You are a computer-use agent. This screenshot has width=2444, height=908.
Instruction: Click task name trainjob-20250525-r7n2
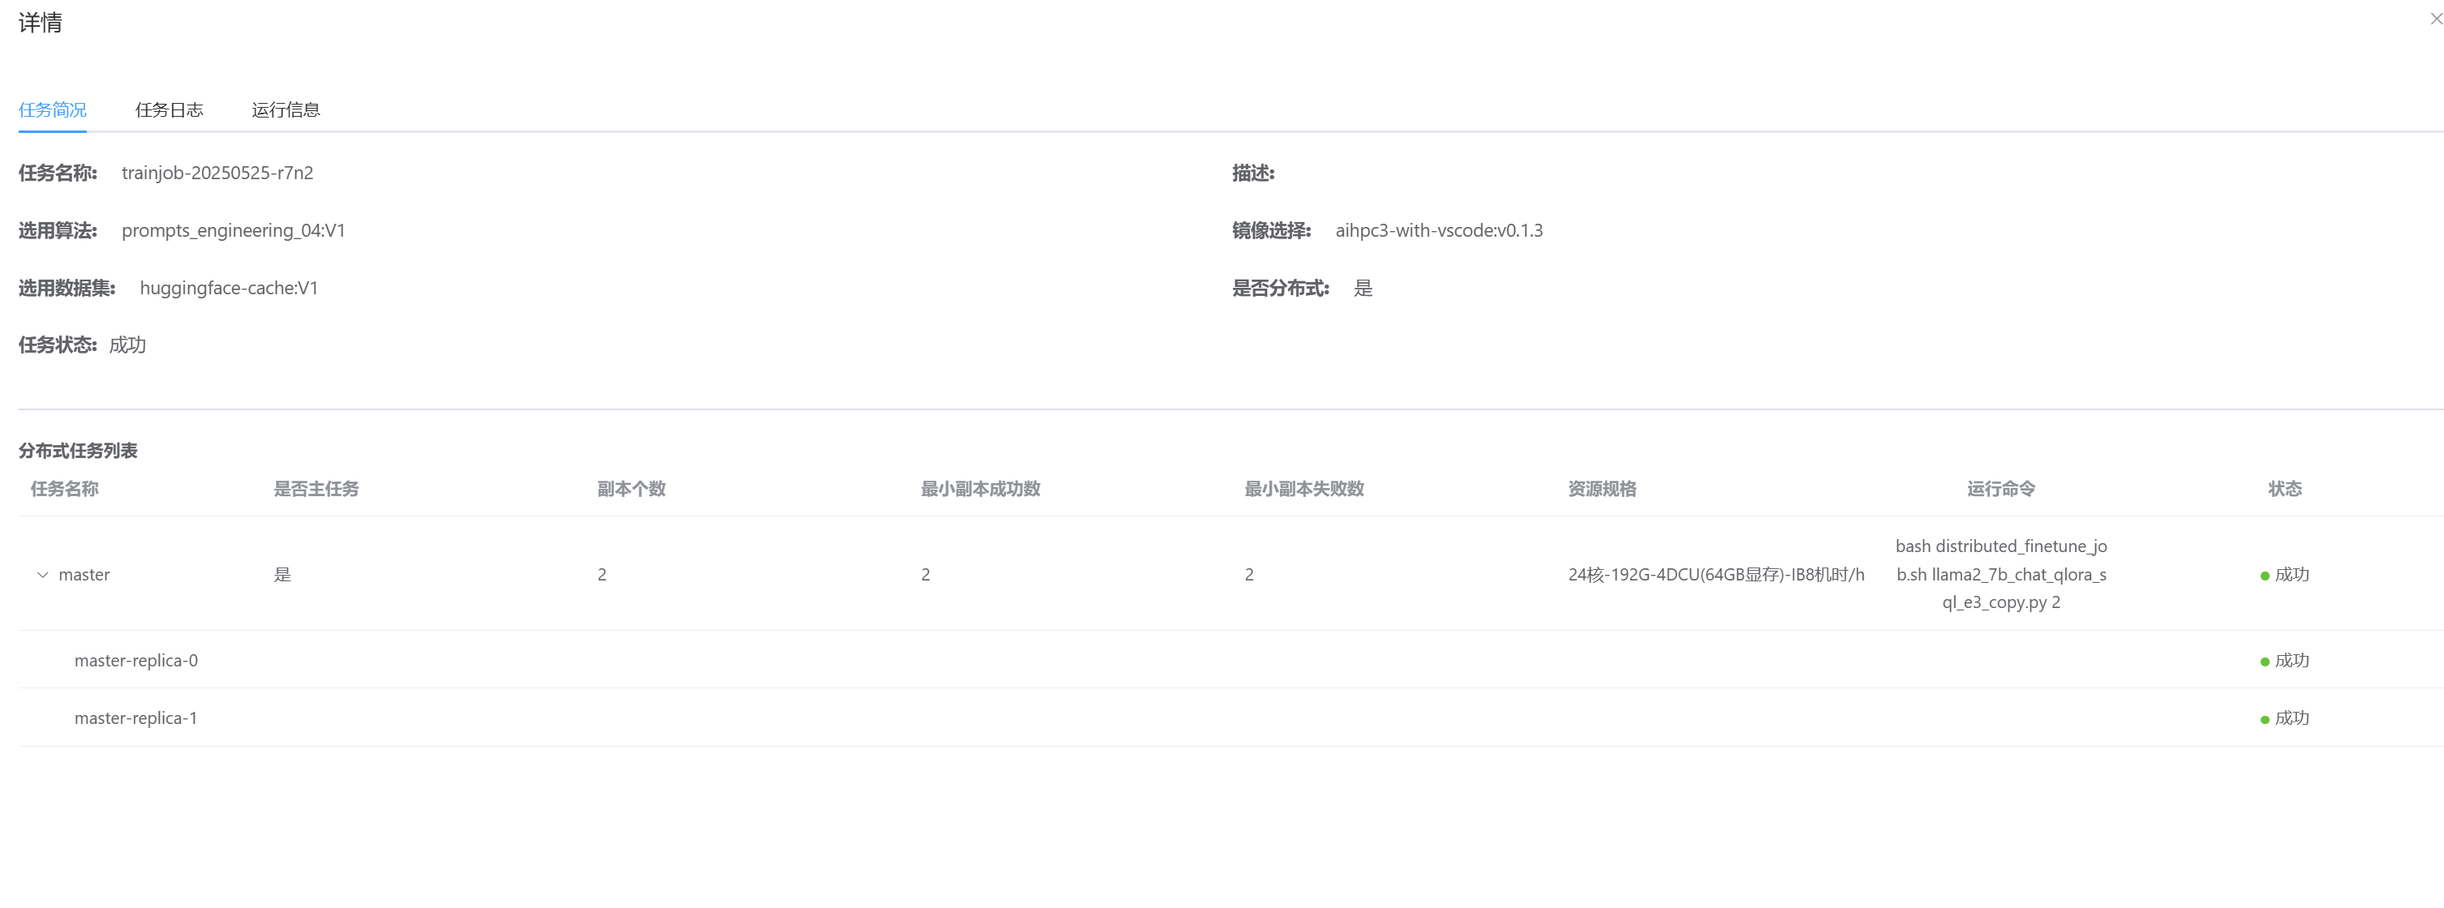coord(217,173)
